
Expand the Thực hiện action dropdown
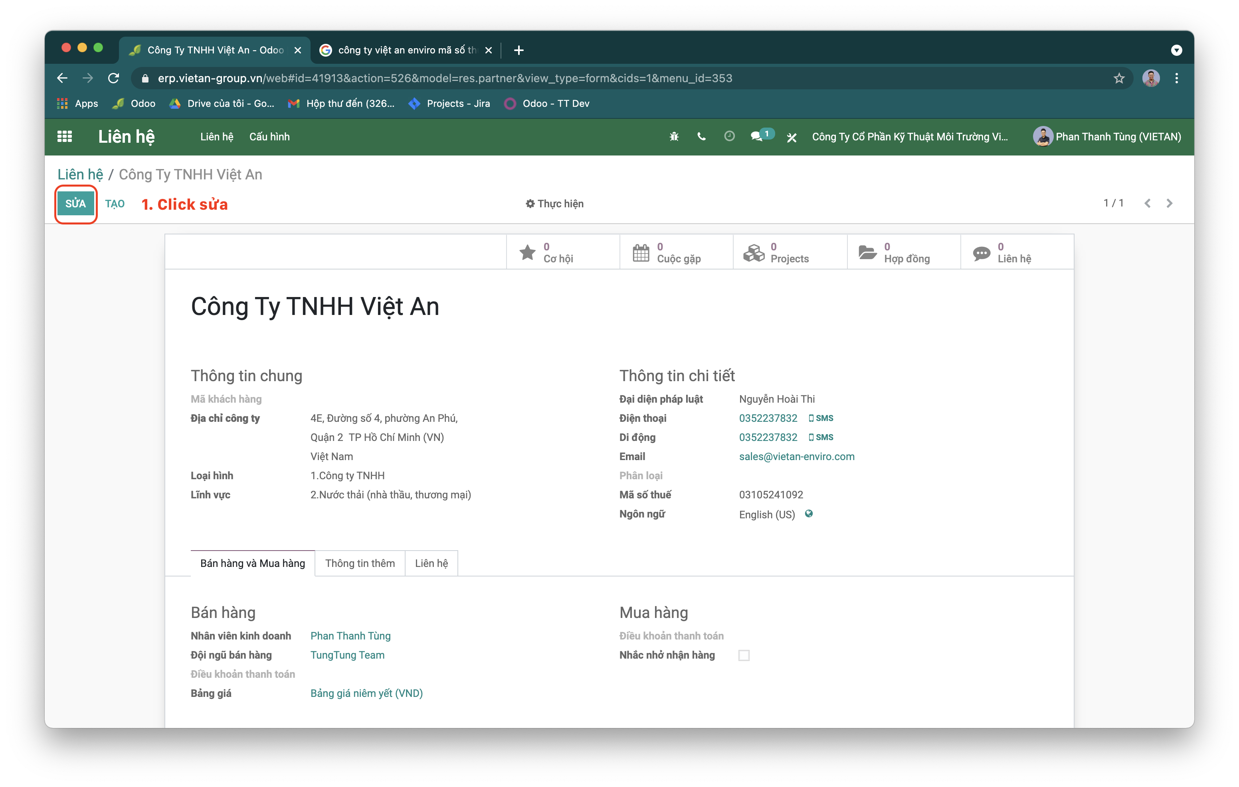554,204
